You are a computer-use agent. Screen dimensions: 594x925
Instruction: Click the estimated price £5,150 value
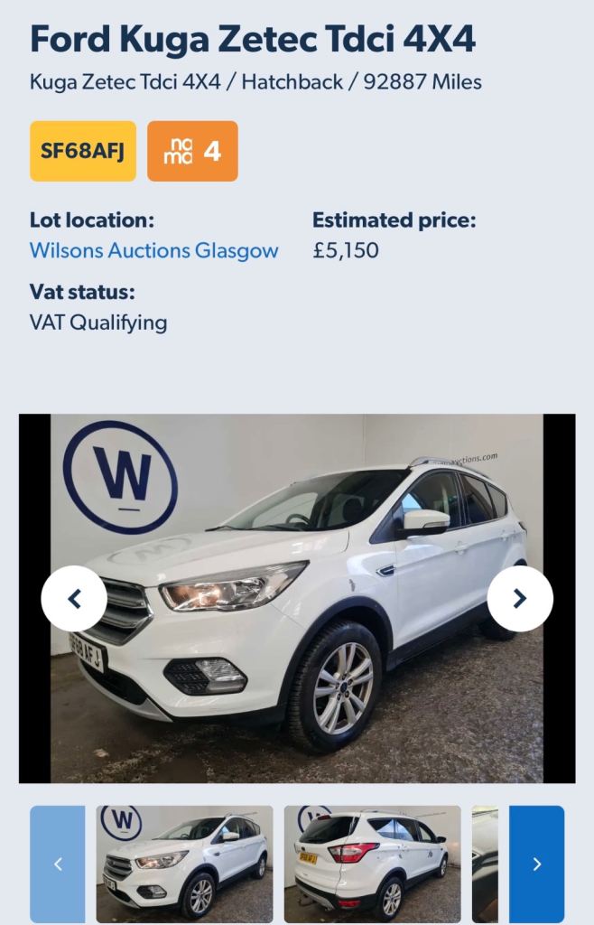(346, 250)
